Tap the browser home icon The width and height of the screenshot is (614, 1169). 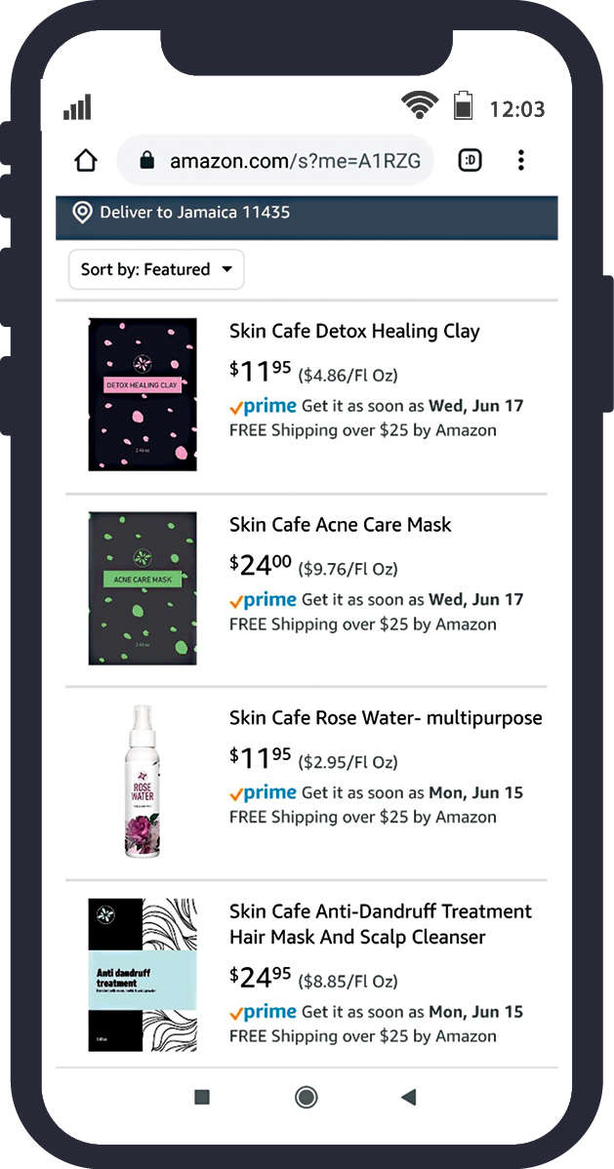tap(86, 161)
